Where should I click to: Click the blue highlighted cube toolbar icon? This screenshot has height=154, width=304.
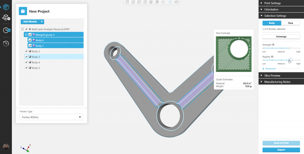tap(170, 2)
